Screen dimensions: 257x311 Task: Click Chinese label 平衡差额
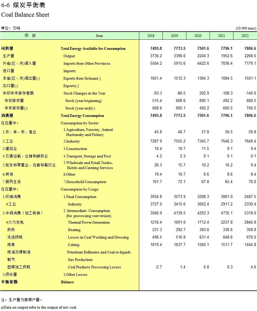pyautogui.click(x=9, y=282)
